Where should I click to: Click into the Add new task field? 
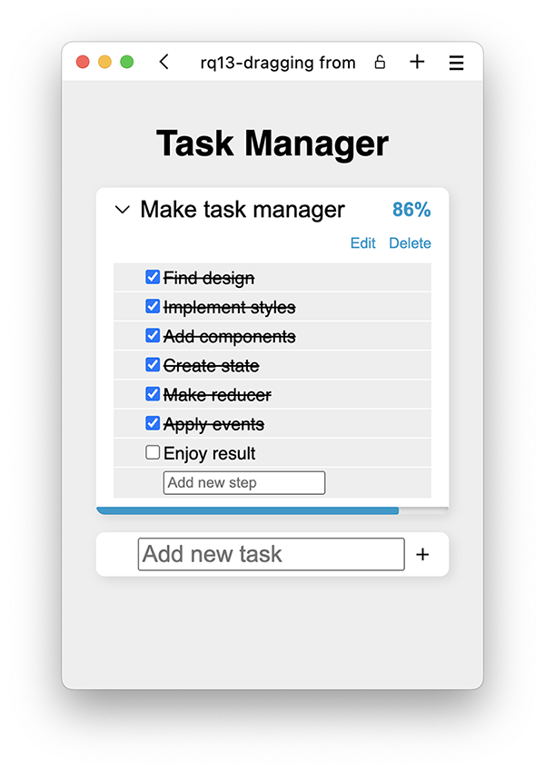(x=271, y=554)
